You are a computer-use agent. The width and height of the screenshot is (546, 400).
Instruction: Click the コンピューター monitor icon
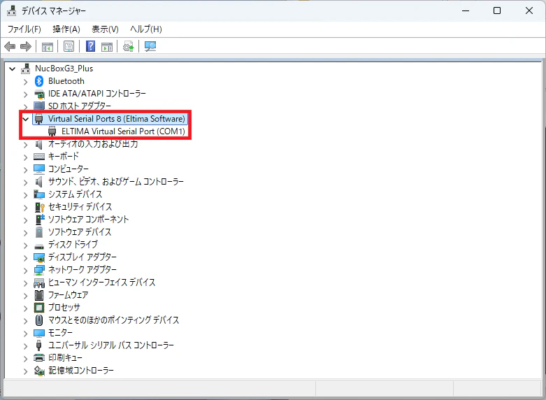[x=39, y=169]
